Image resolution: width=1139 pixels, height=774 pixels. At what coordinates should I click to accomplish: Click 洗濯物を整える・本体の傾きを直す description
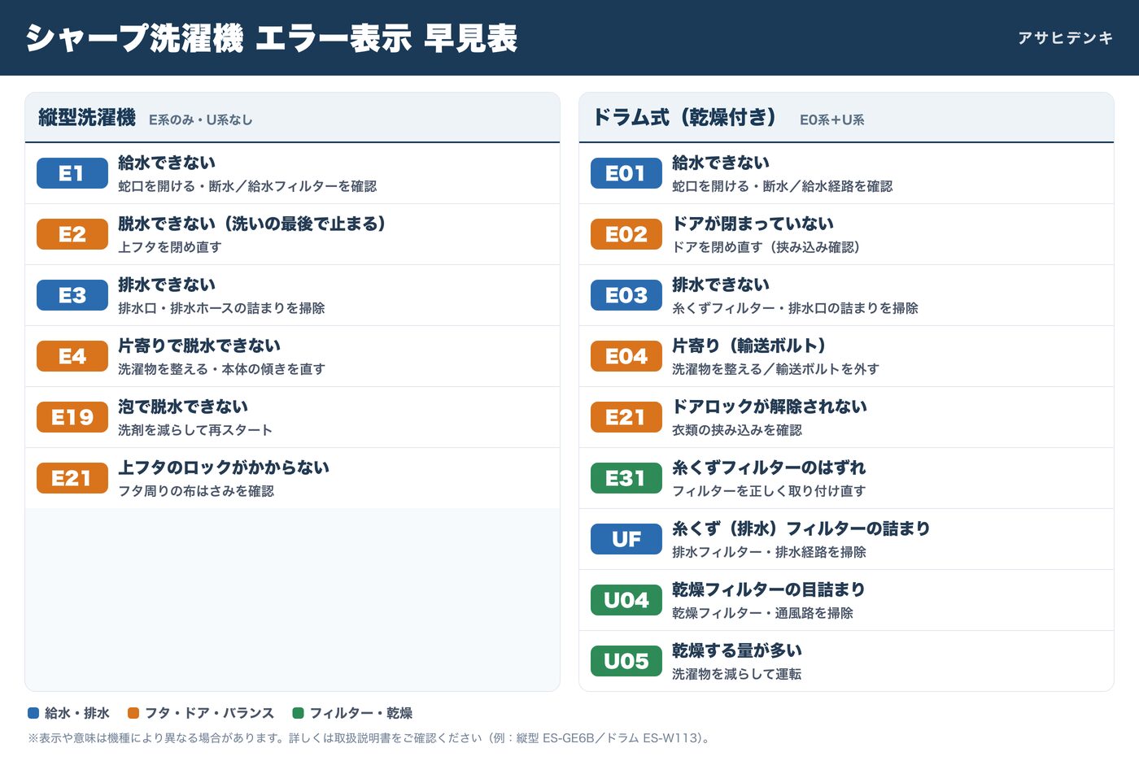221,369
